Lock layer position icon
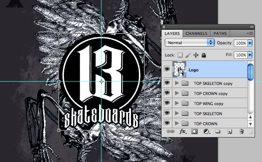 (196, 55)
